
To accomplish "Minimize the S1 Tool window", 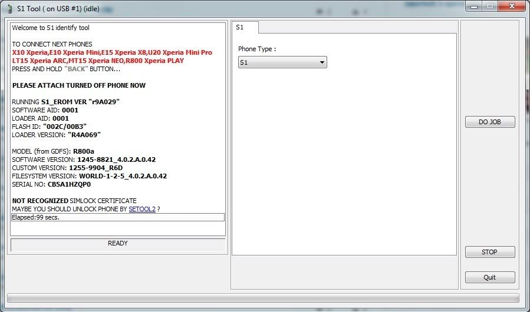I will pyautogui.click(x=474, y=6).
